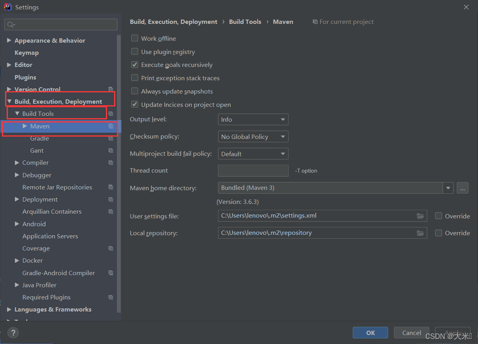Image resolution: width=478 pixels, height=344 pixels.
Task: Select Java Profiler in settings tree
Action: [39, 285]
